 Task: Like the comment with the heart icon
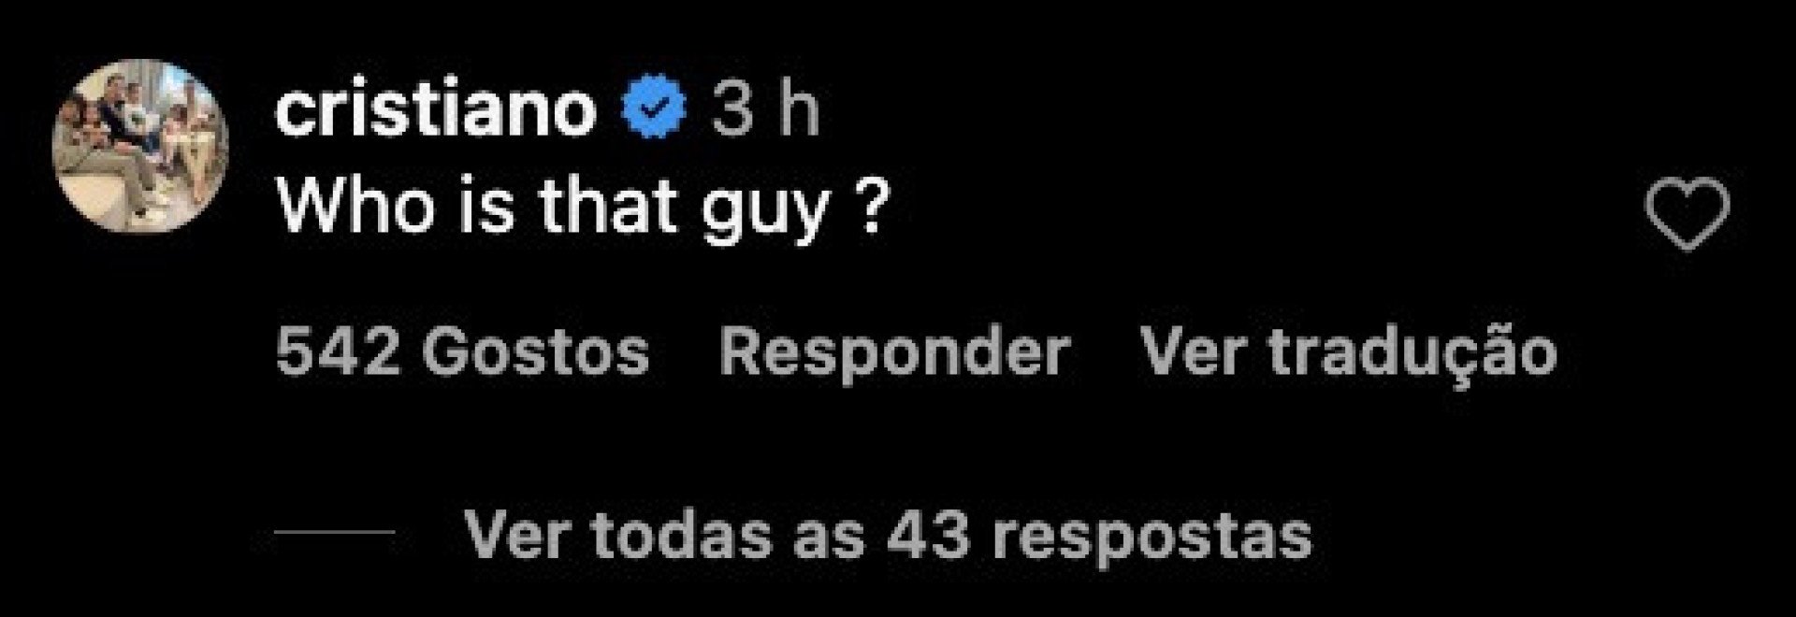[x=1687, y=214]
